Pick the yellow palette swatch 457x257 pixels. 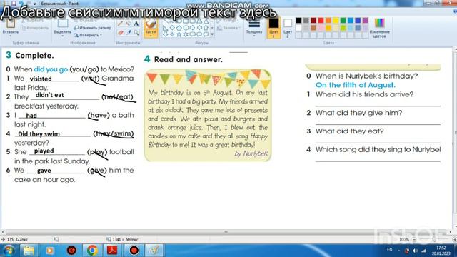point(336,20)
